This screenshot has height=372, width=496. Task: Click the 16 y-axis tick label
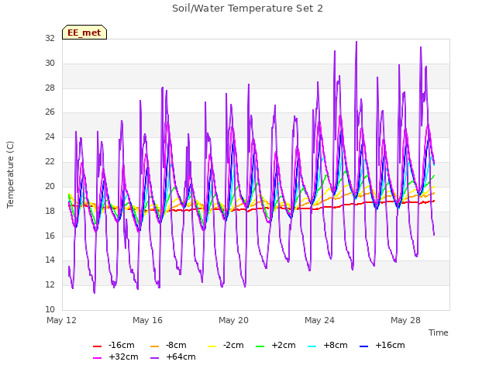click(50, 236)
